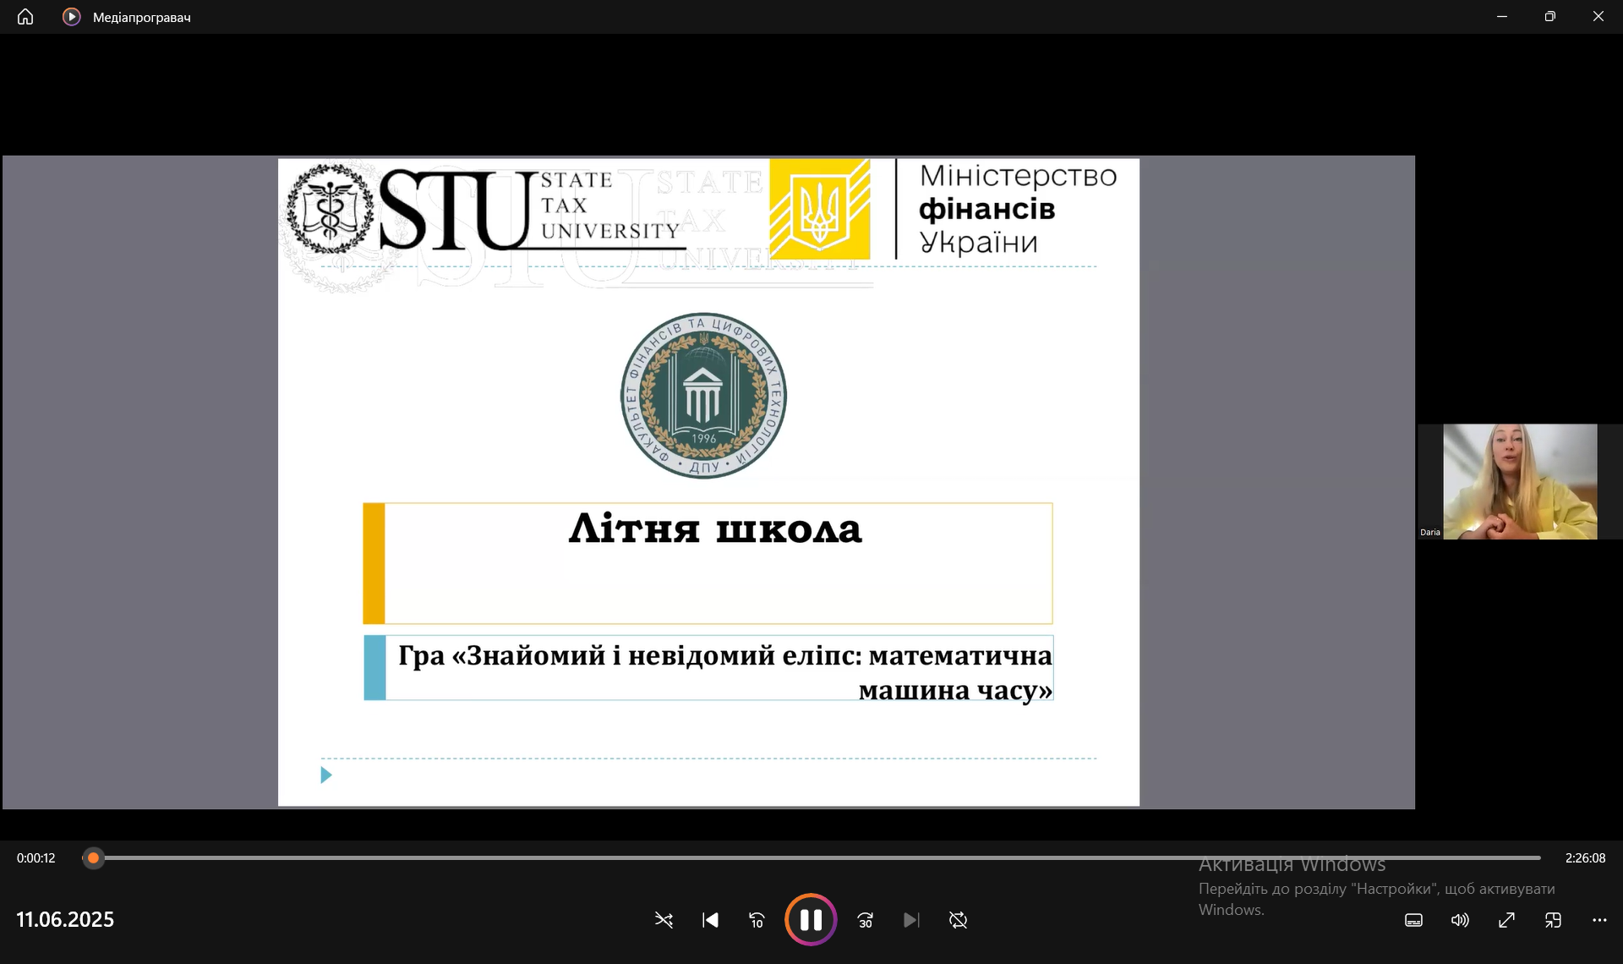This screenshot has height=964, width=1623.
Task: Open the volume control
Action: coord(1460,920)
